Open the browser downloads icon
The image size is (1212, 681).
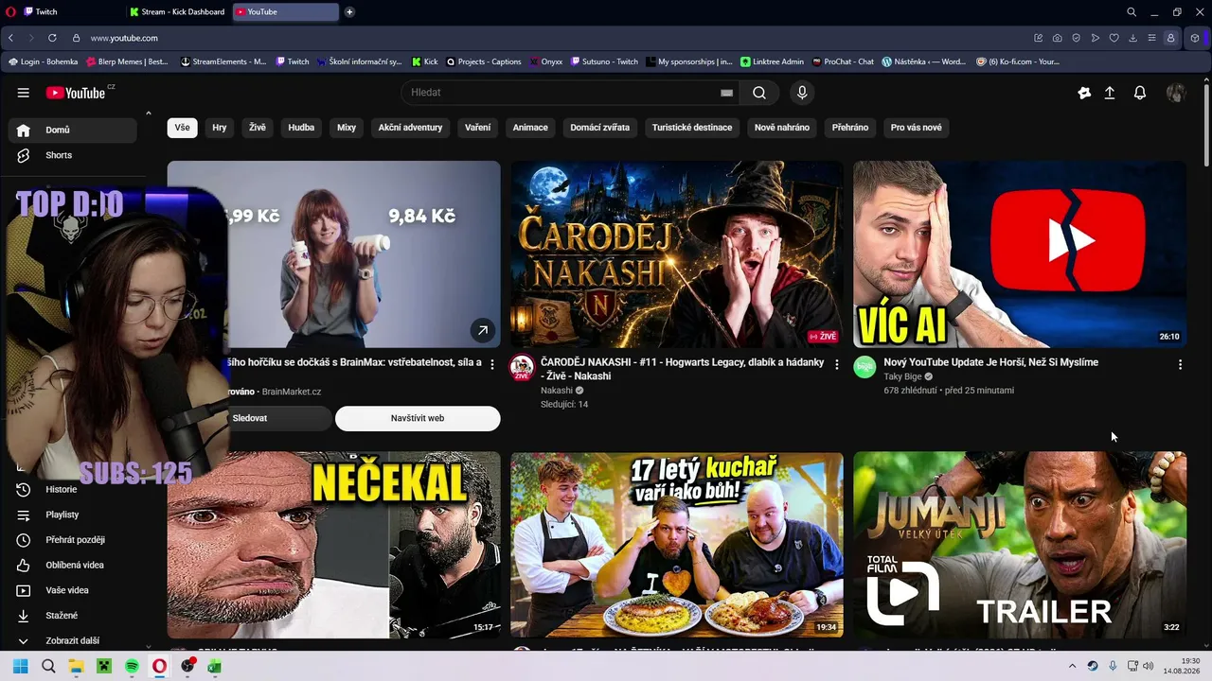click(x=1132, y=38)
